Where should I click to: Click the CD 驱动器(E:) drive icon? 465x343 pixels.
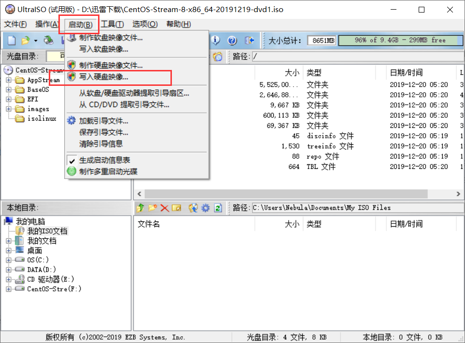tap(20, 279)
